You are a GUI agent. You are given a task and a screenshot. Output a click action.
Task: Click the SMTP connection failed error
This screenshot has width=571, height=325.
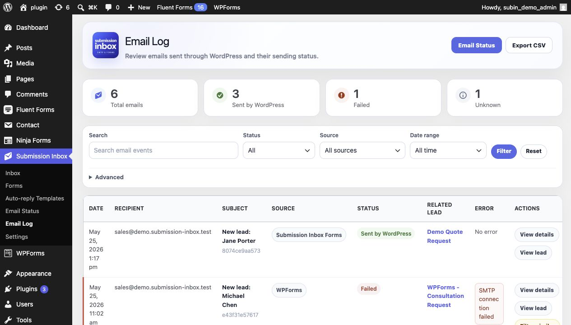489,303
